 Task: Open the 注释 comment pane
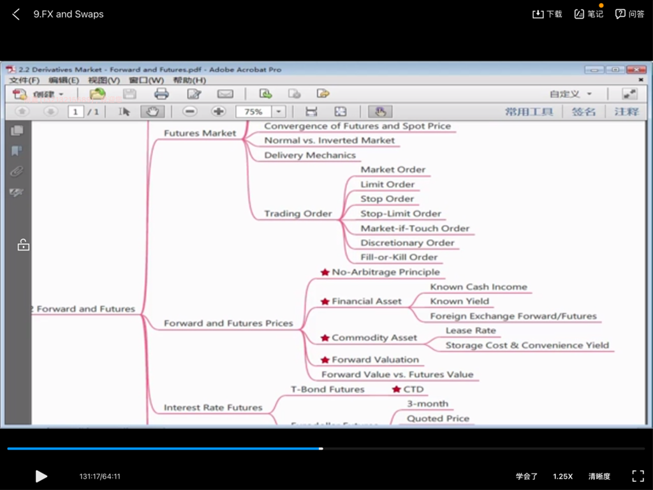tap(626, 112)
